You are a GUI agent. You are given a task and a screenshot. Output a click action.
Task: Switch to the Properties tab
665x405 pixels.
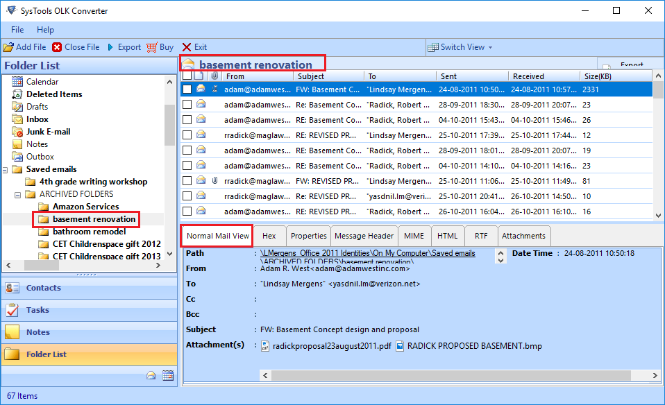tap(308, 236)
